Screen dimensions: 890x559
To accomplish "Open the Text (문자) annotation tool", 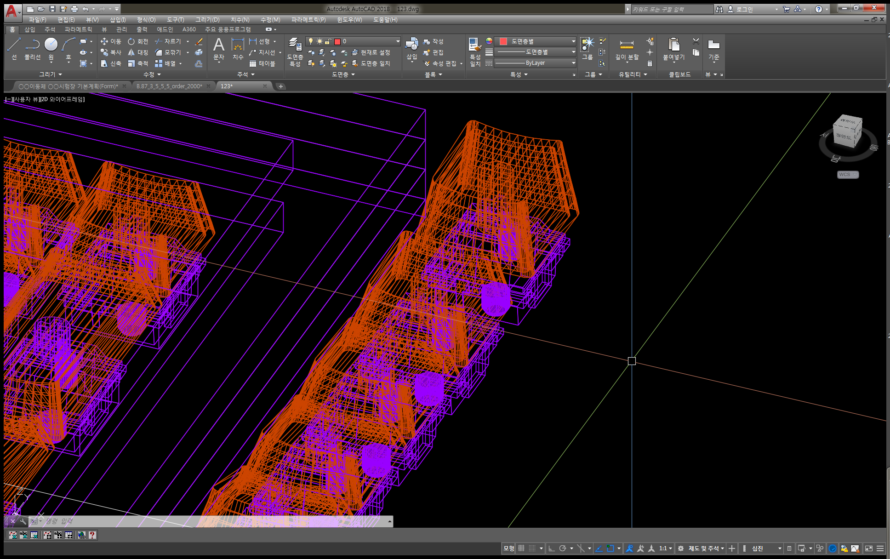I will pos(219,49).
